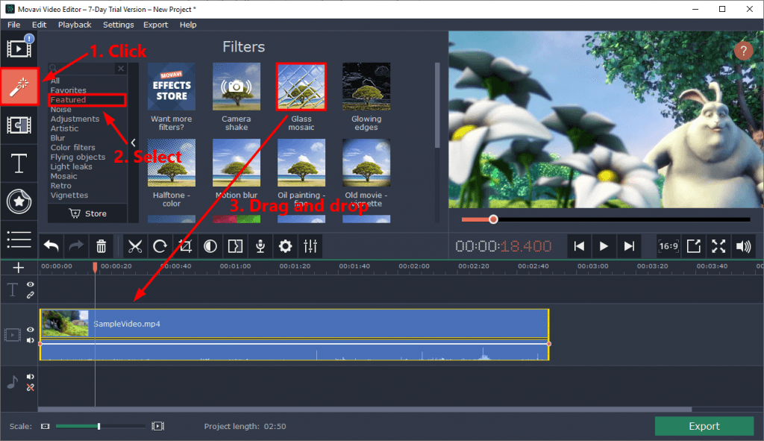Open the Playback menu
The height and width of the screenshot is (441, 764).
point(75,24)
